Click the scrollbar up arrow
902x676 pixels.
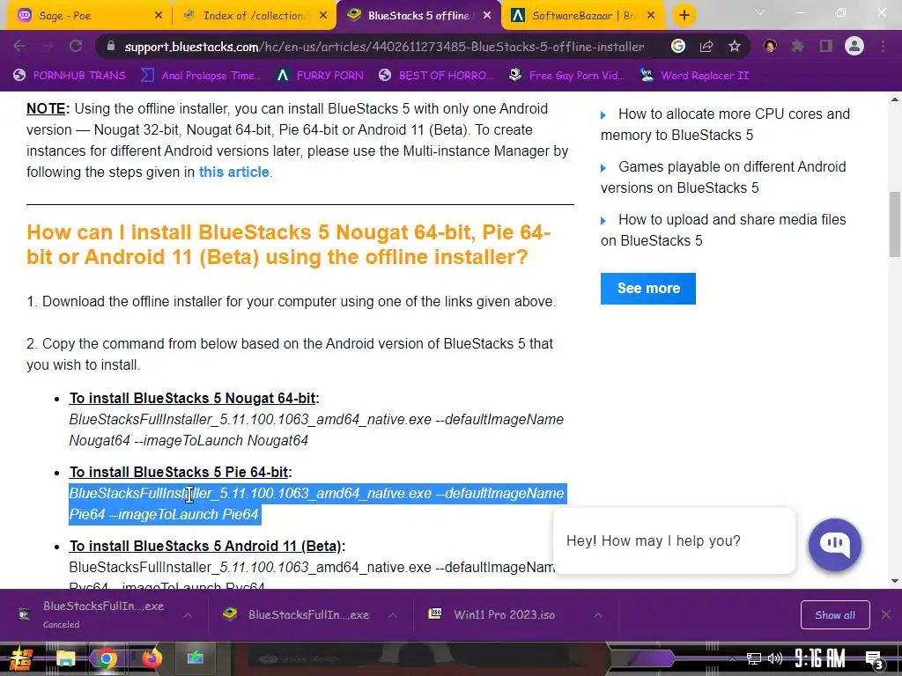(x=895, y=99)
